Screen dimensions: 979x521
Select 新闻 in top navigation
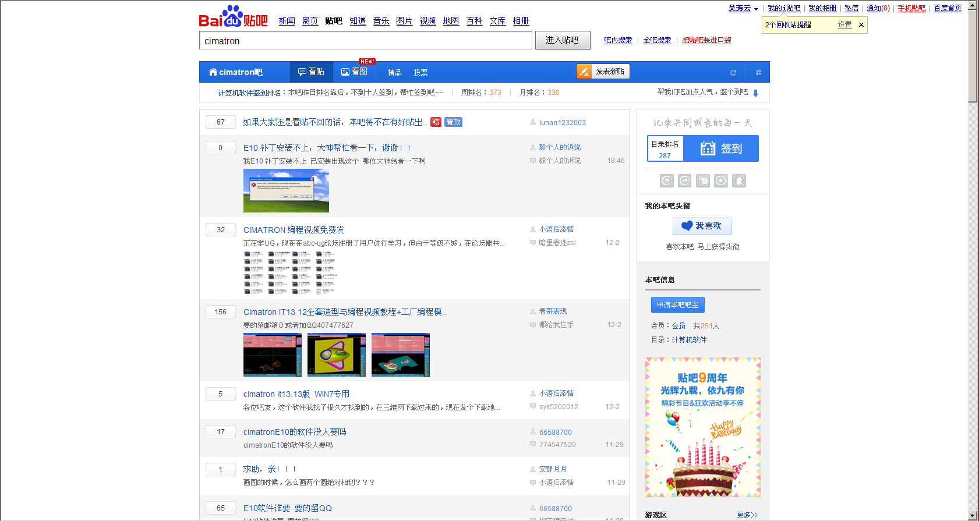(287, 21)
